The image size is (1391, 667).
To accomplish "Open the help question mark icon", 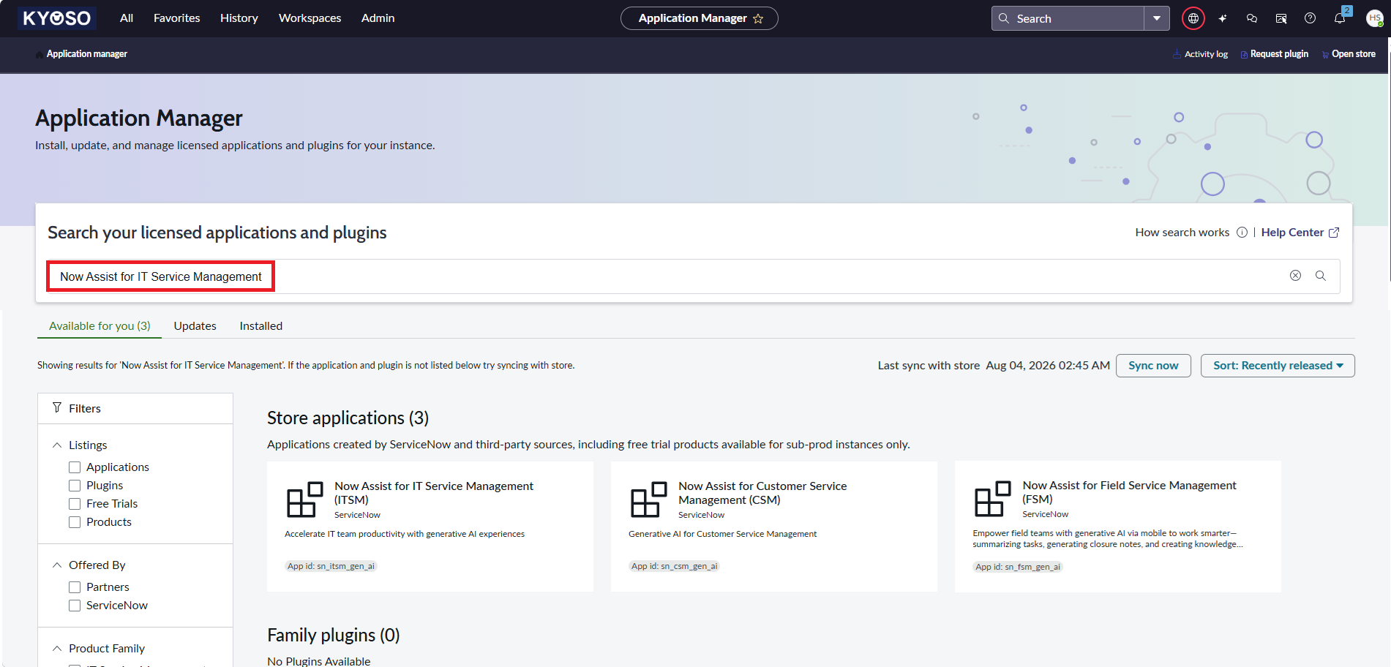I will click(1311, 18).
